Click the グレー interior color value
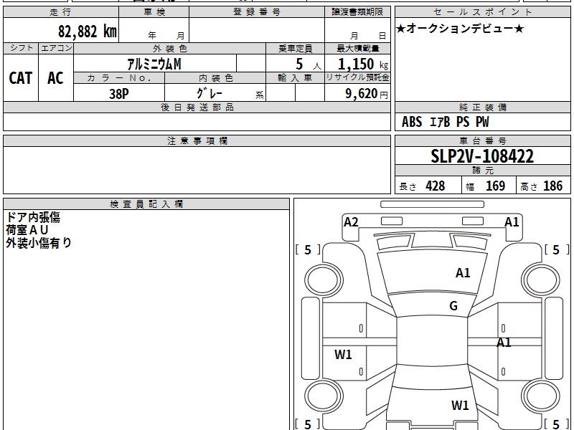Screen dimensions: 574x430 click(x=210, y=93)
